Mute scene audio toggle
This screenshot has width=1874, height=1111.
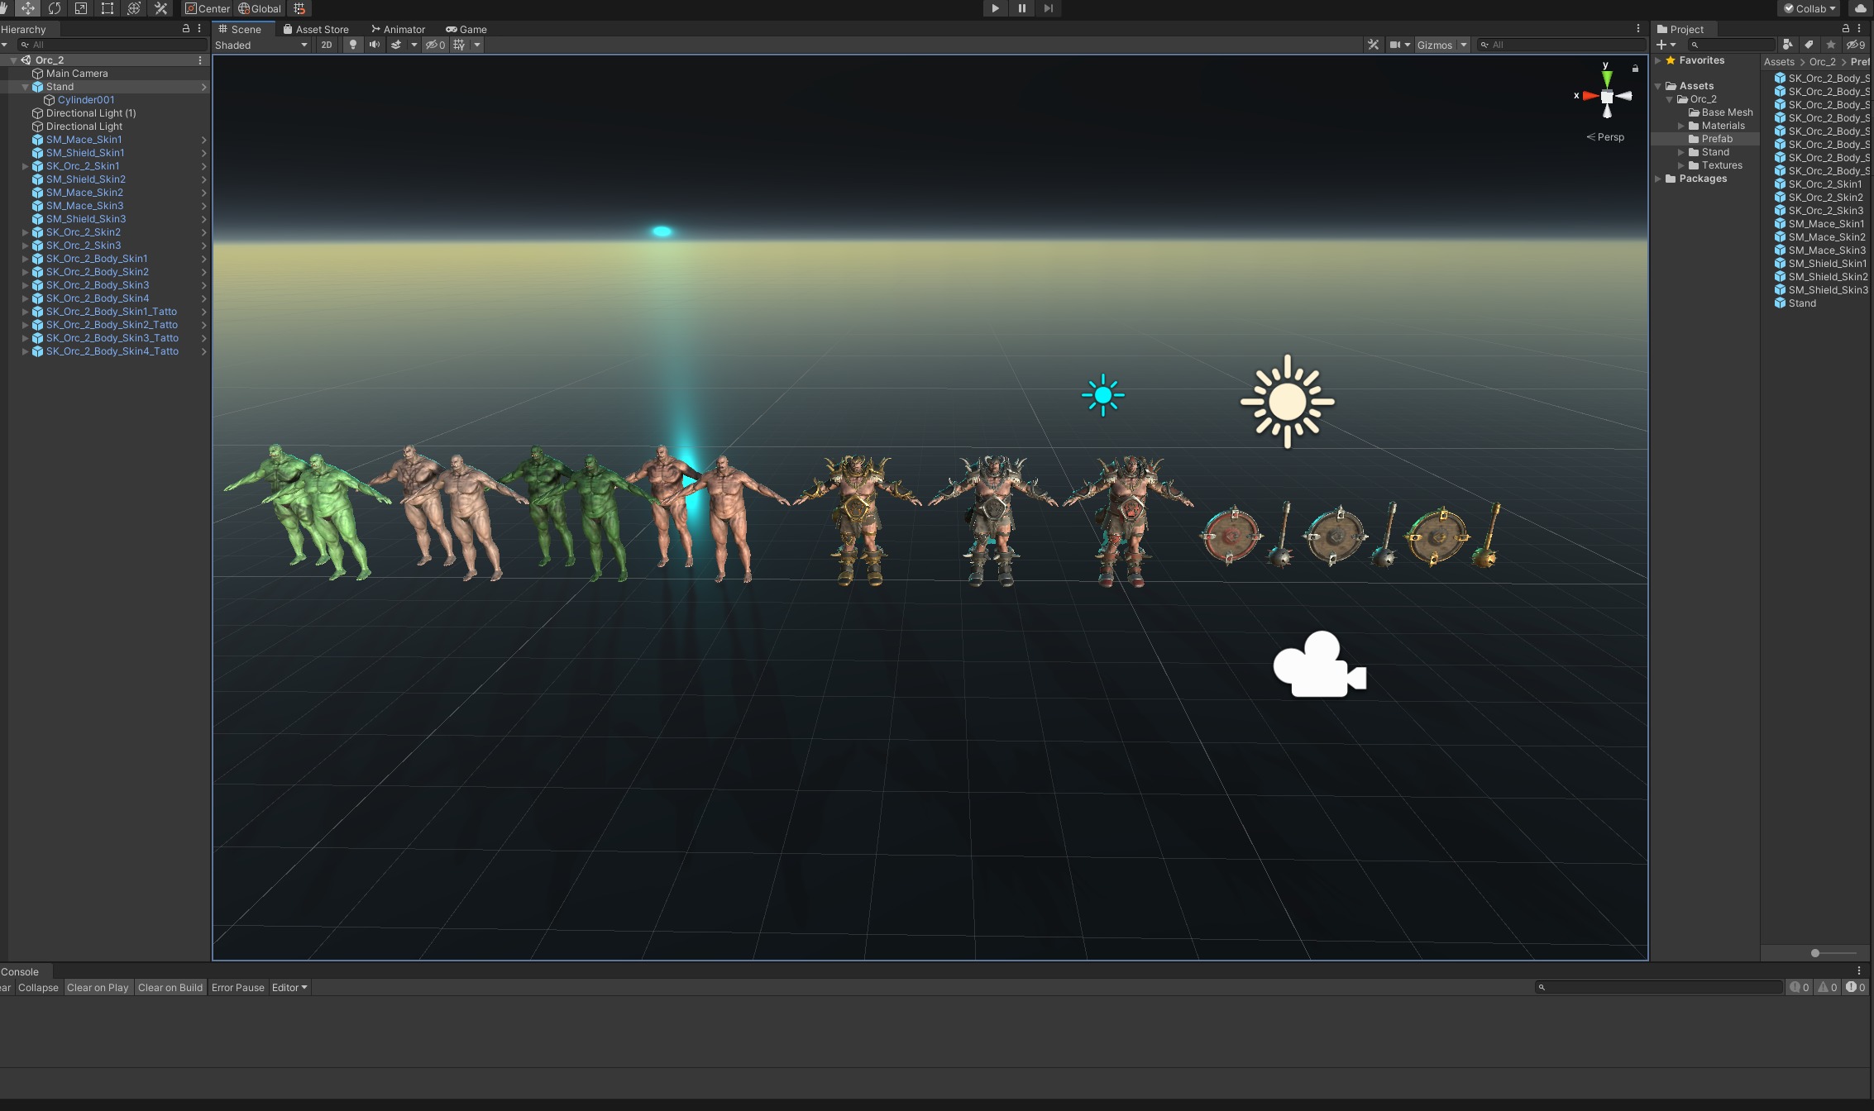pos(375,45)
